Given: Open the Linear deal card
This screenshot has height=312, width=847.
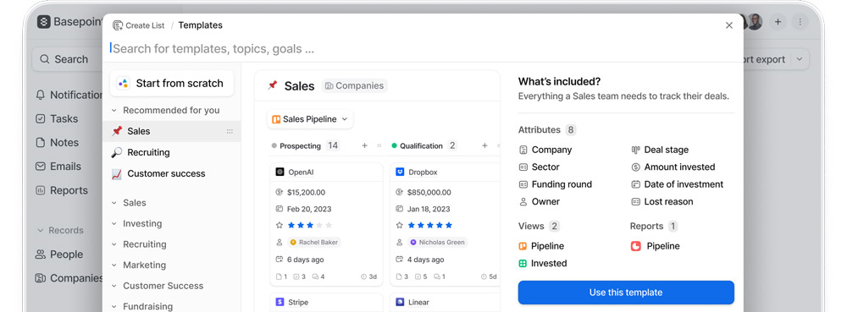Looking at the screenshot, I should click(x=446, y=303).
